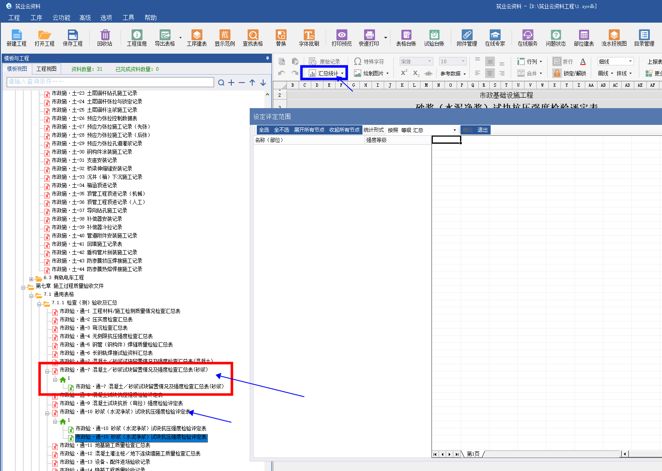Click the 导出表格 export icon
This screenshot has width=662, height=471.
[x=165, y=38]
